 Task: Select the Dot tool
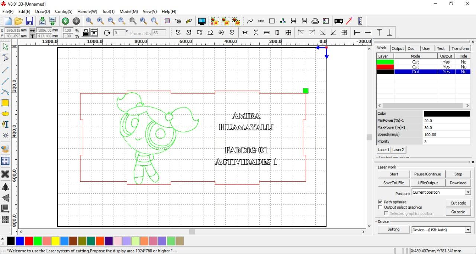point(5,135)
